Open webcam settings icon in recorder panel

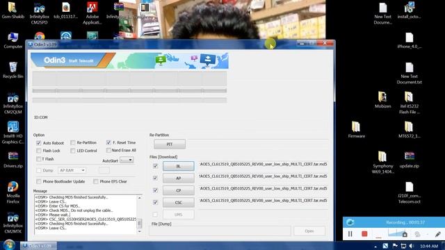[x=417, y=234]
